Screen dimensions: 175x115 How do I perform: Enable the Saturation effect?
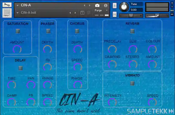18,31
